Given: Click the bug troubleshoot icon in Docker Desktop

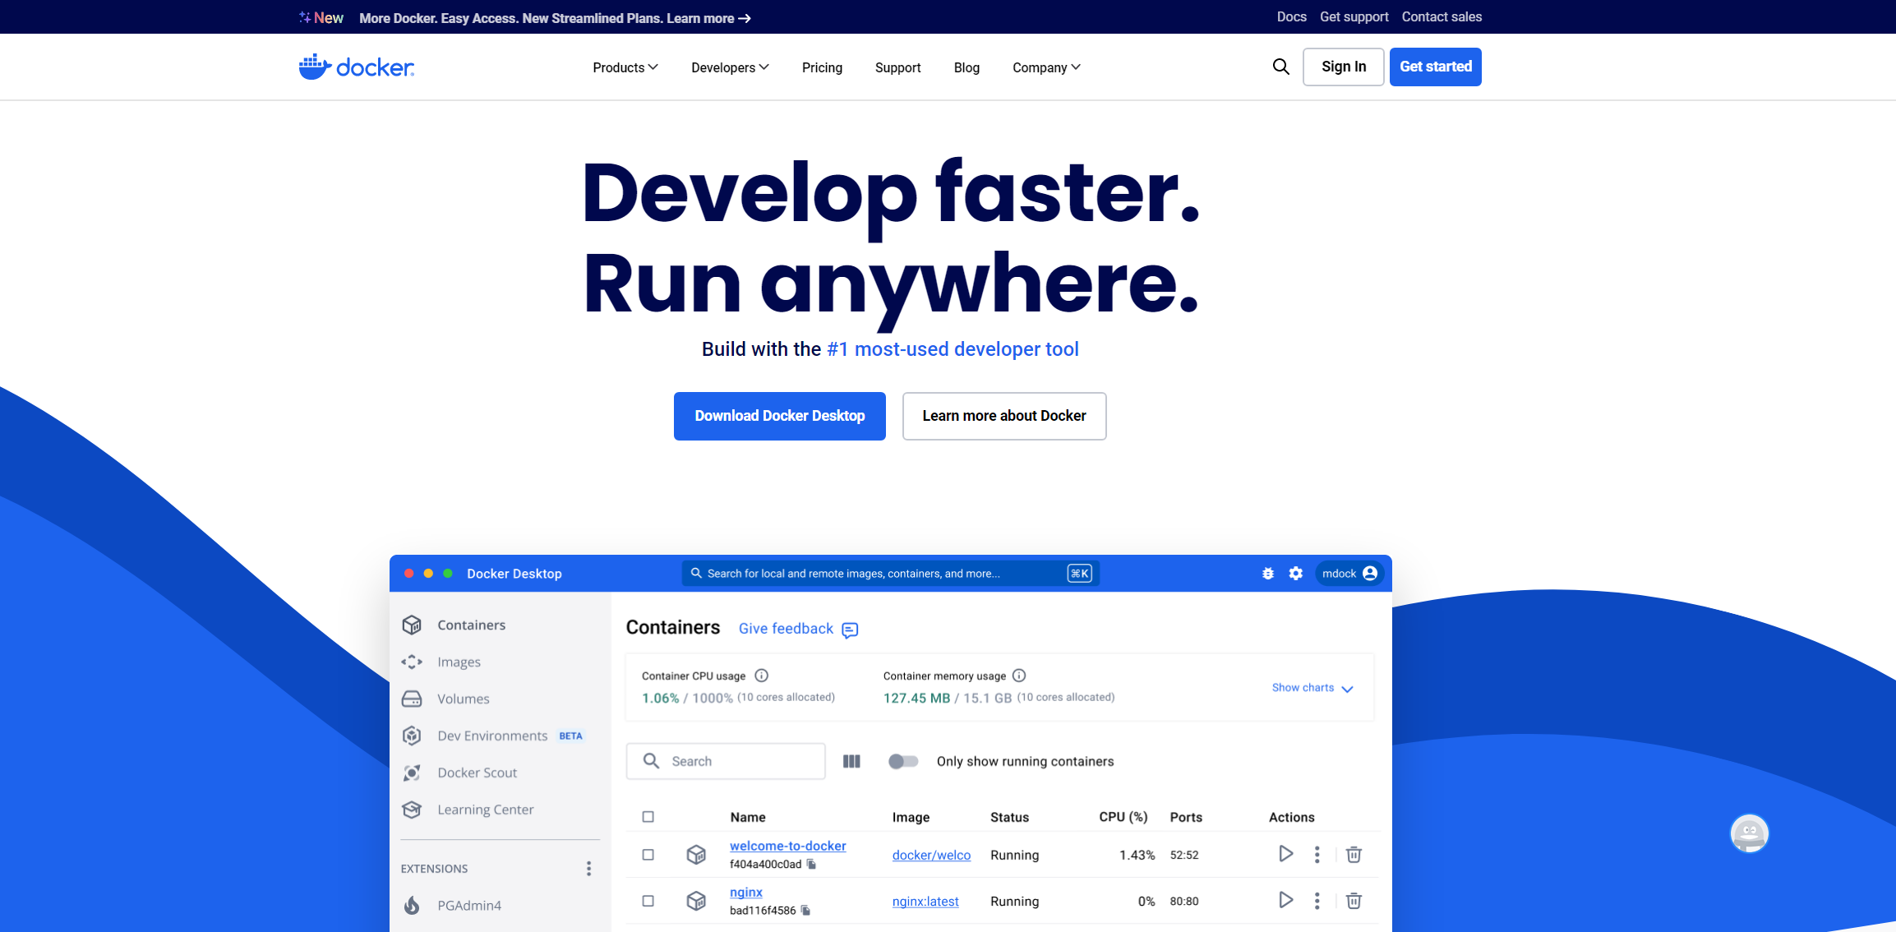Looking at the screenshot, I should 1268,574.
